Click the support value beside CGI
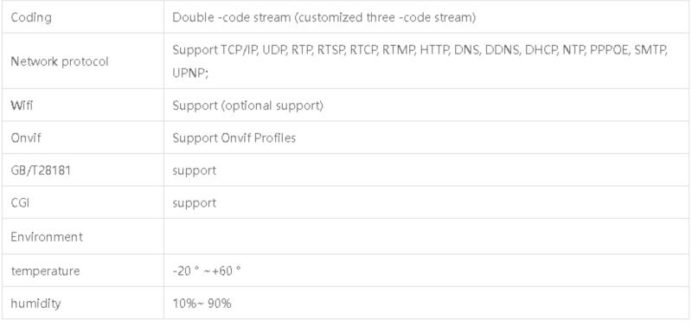This screenshot has width=692, height=326. (194, 203)
